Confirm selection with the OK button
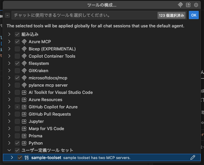This screenshot has width=204, height=165. coord(194,15)
